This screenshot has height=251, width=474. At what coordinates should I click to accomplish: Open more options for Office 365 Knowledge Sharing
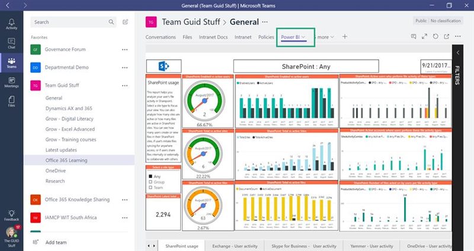[x=124, y=199]
